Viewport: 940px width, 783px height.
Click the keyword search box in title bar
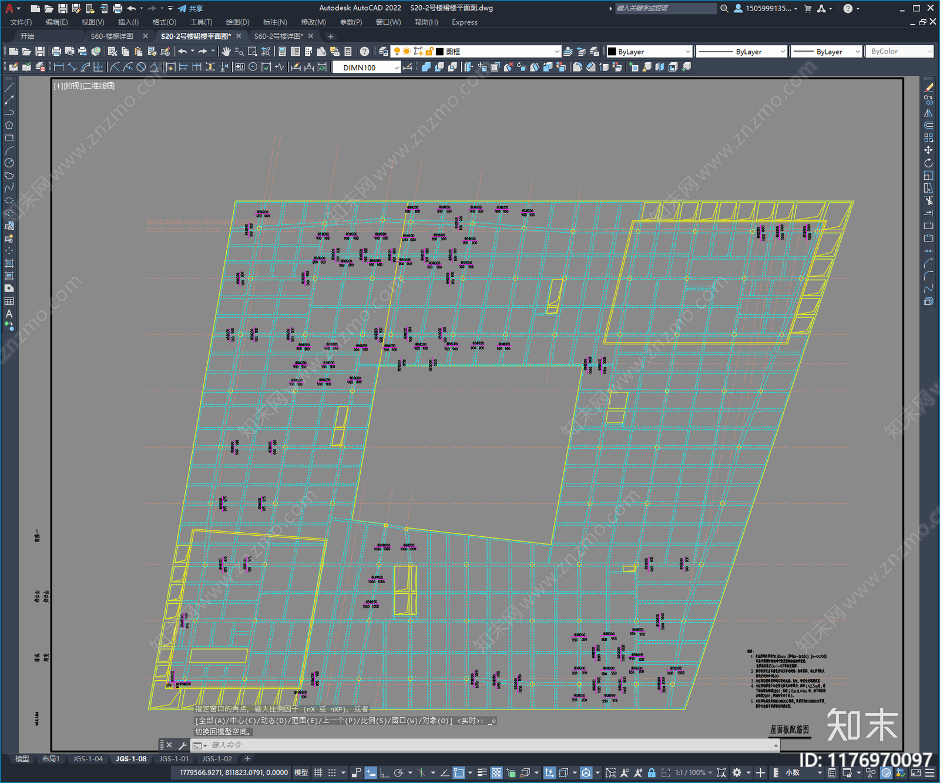(665, 8)
